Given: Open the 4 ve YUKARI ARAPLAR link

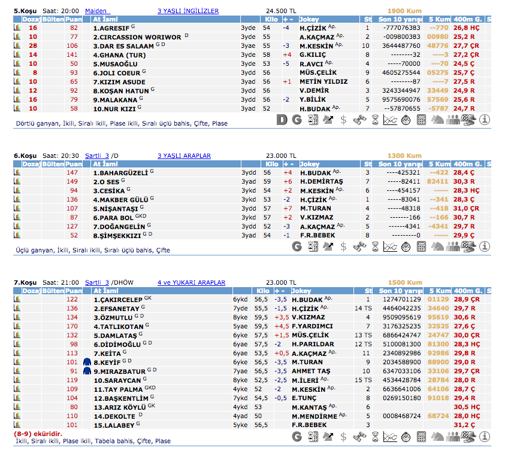Looking at the screenshot, I should point(191,282).
